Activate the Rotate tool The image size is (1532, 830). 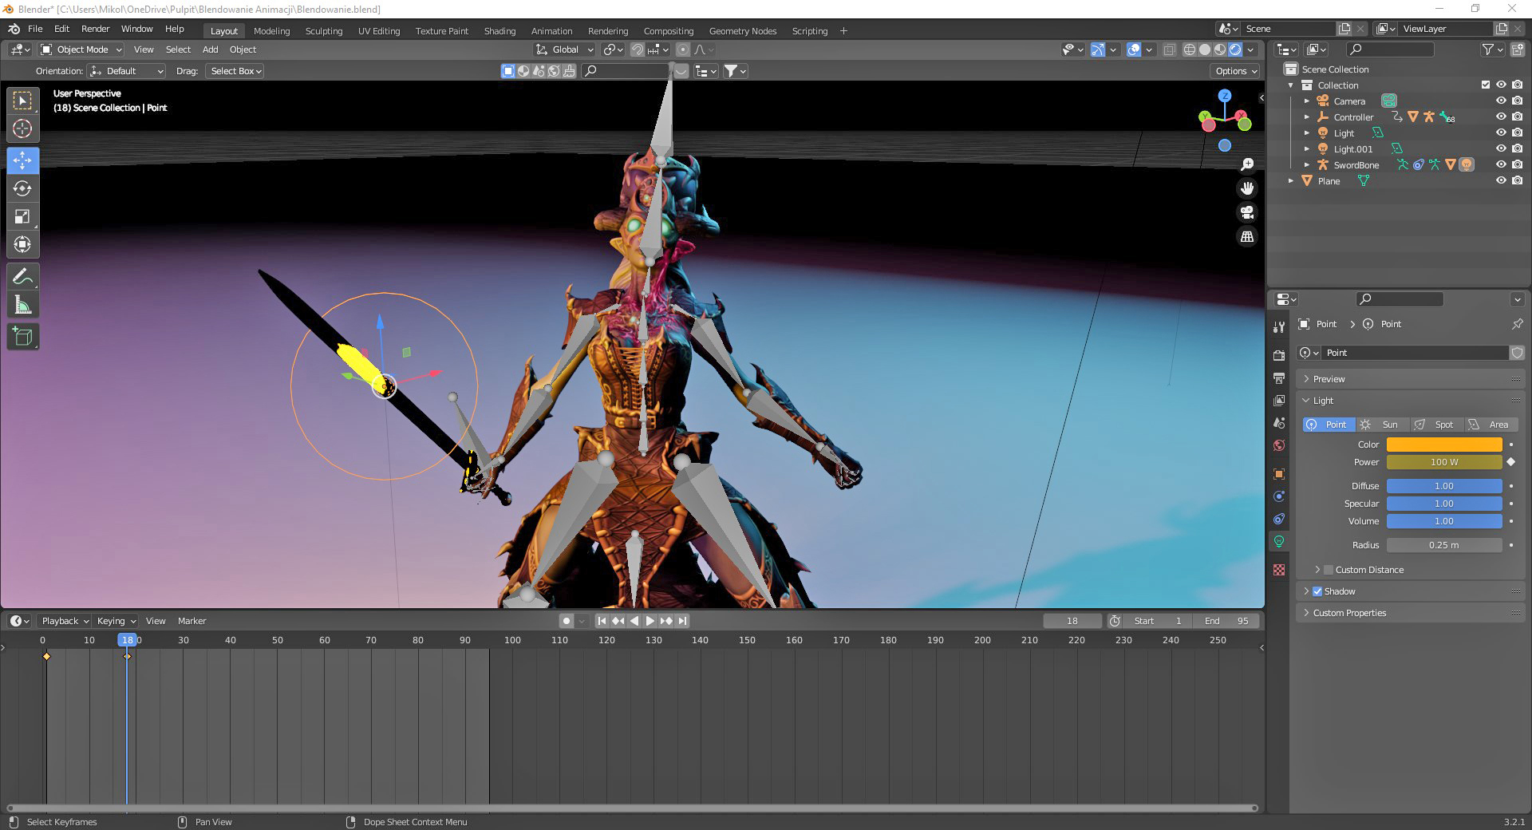click(x=22, y=188)
